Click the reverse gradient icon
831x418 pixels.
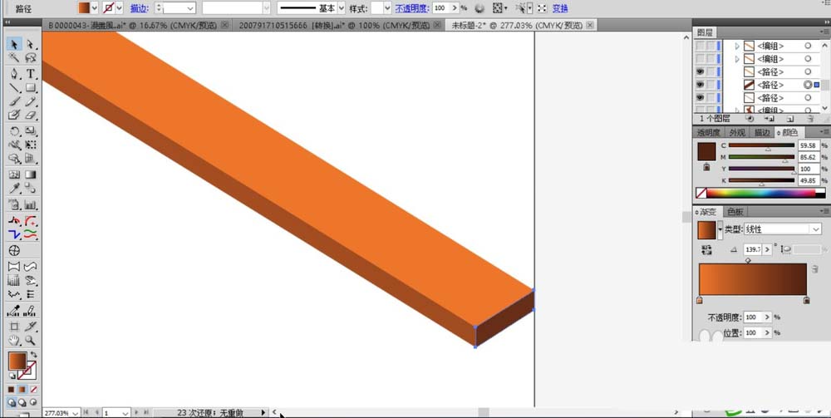(706, 249)
